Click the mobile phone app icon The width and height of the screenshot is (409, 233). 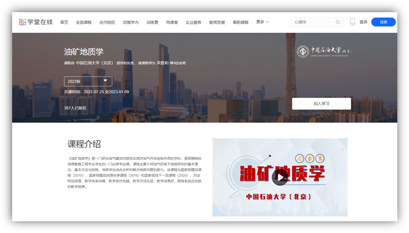[352, 22]
